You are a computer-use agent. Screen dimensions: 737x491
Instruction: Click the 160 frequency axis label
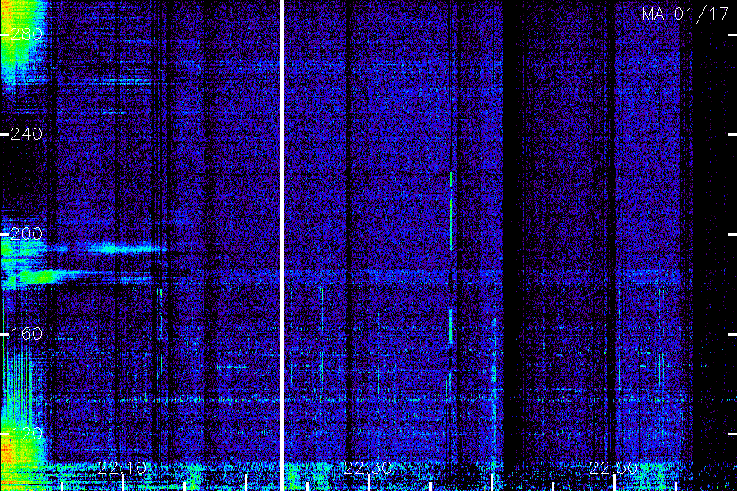26,334
